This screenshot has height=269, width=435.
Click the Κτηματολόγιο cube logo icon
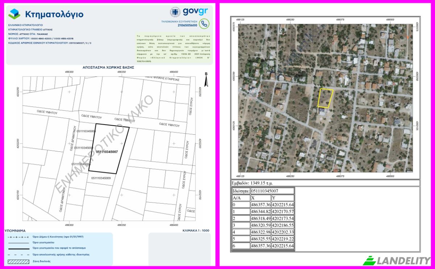pos(14,14)
